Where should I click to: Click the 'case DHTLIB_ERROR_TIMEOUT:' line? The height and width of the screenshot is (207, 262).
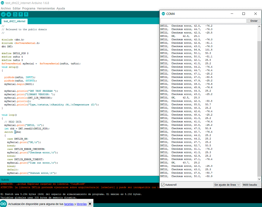(25, 159)
